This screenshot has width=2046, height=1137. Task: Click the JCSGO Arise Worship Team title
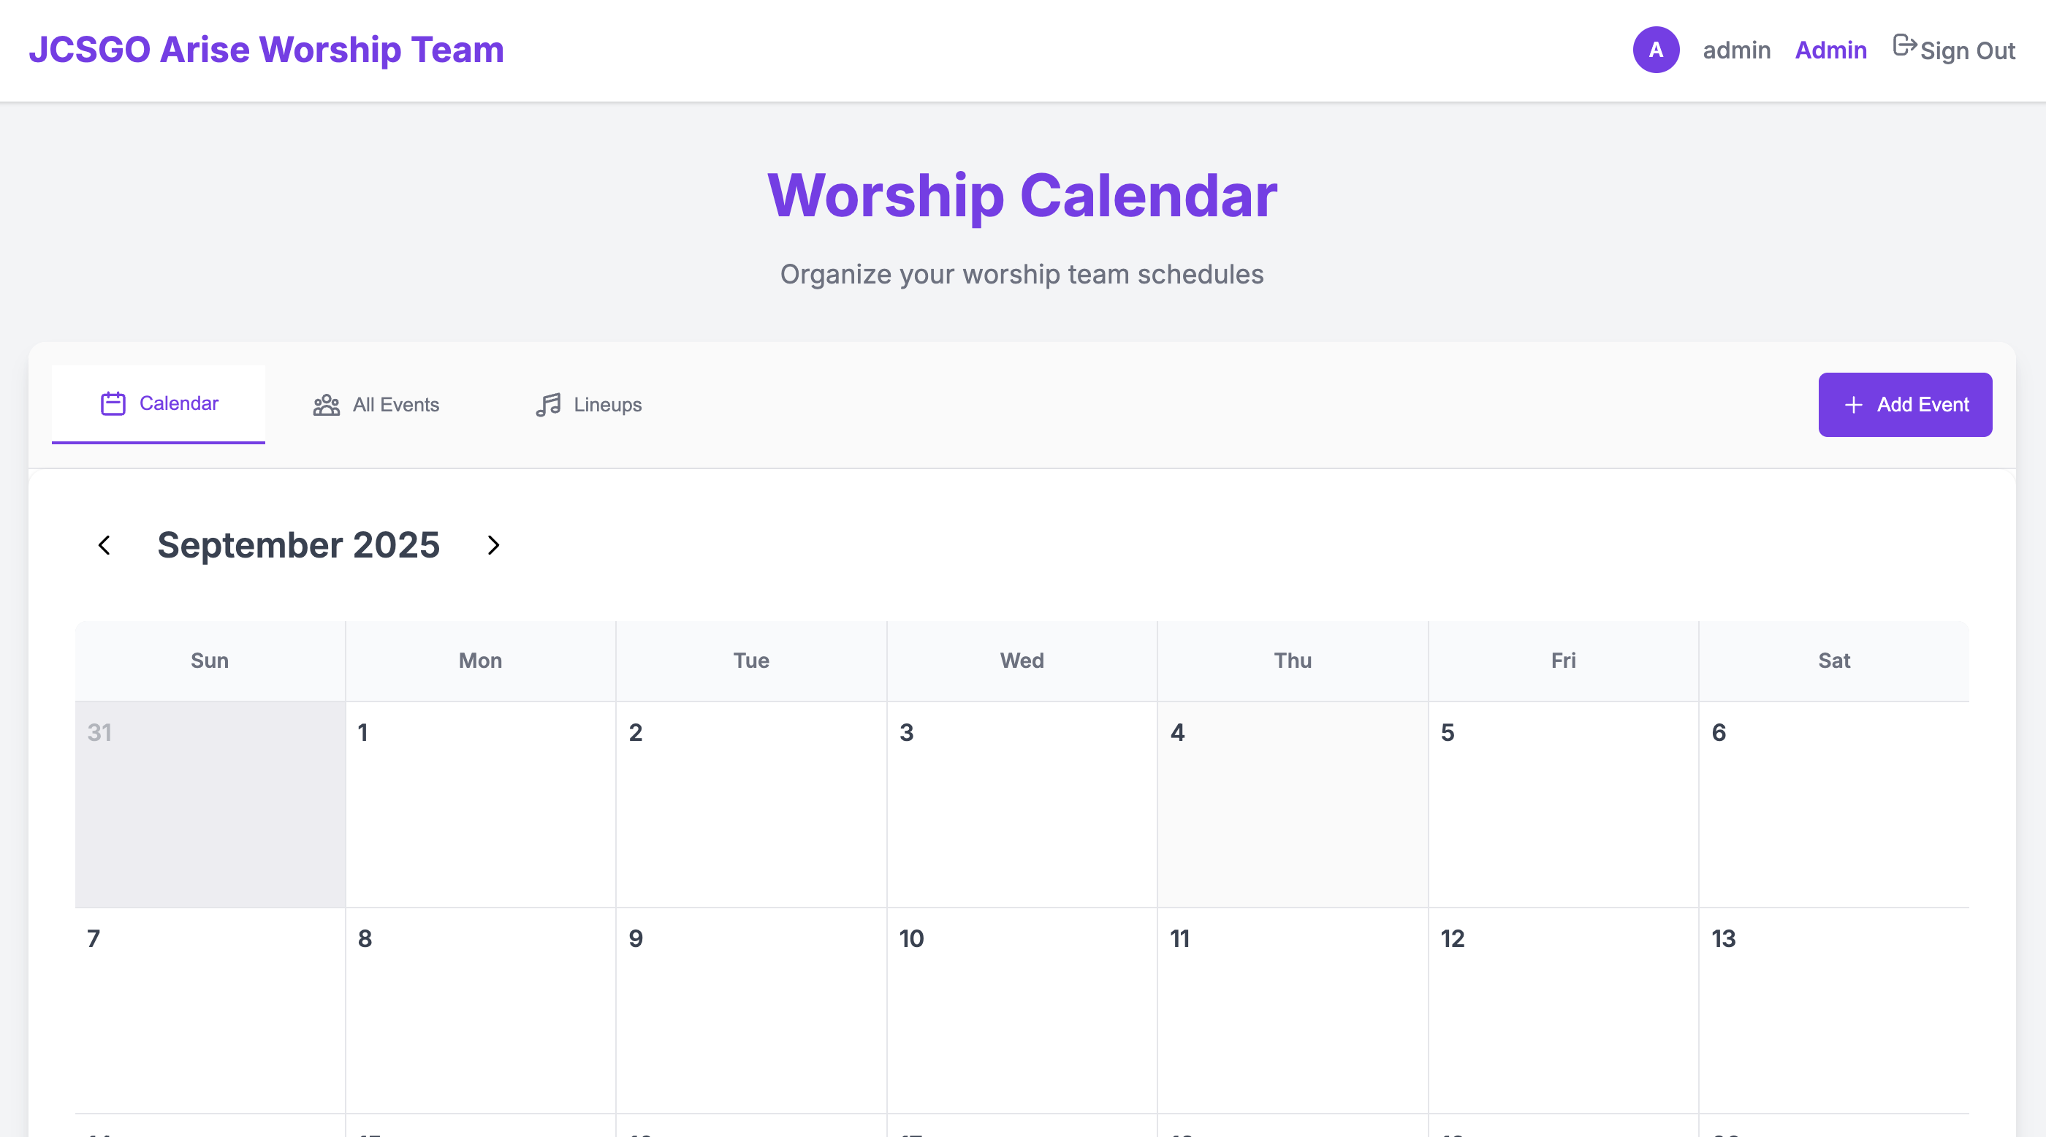pos(266,49)
